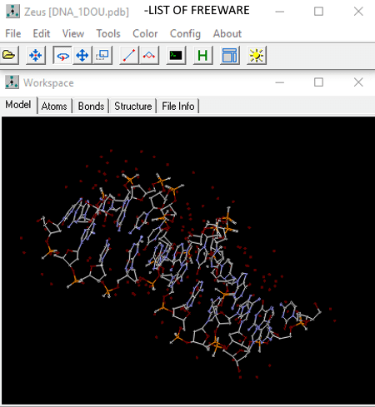Select the Rotate tool icon
Screen dimensions: 375x407
pyautogui.click(x=62, y=56)
